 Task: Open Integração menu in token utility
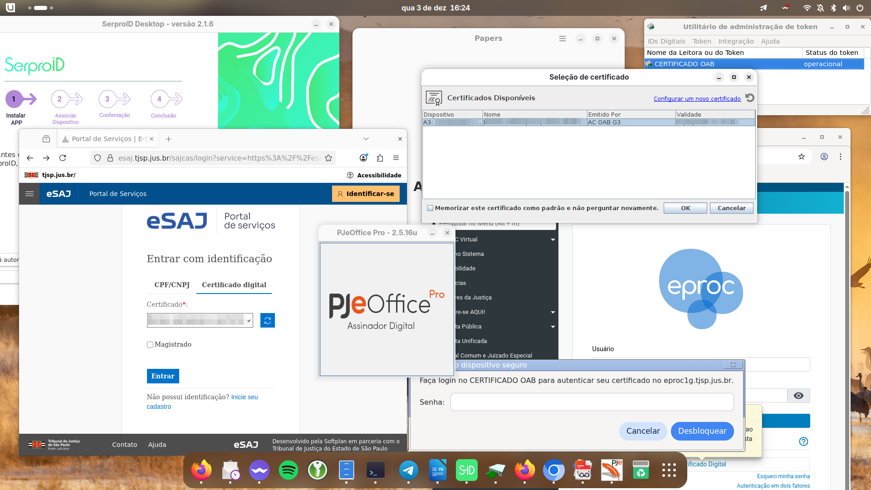tap(736, 41)
